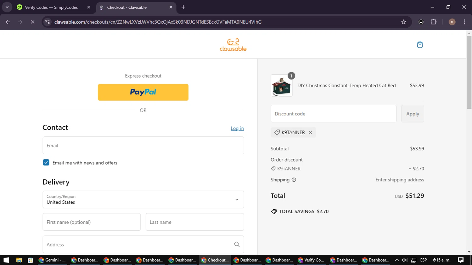The image size is (472, 265).
Task: Close the Verify Codes — SimplyCodes tab
Action: click(x=88, y=7)
